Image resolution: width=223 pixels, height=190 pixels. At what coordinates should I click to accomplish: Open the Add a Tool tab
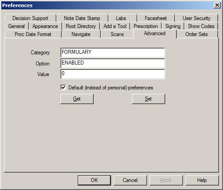pos(115,26)
